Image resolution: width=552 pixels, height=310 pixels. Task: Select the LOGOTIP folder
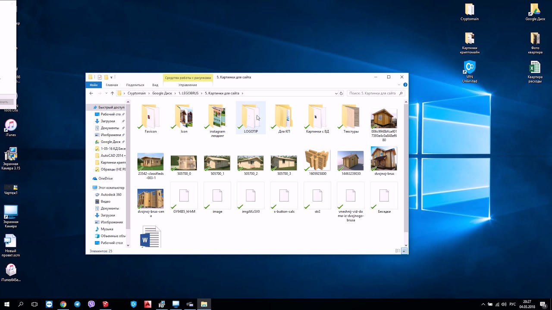click(x=251, y=118)
